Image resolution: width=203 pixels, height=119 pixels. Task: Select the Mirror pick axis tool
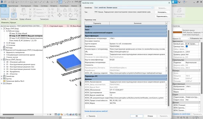pyautogui.click(x=70, y=10)
